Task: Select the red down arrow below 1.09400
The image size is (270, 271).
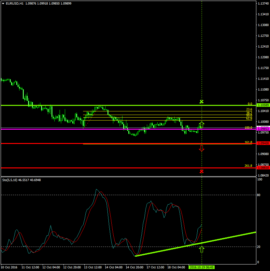Action: coord(202,149)
